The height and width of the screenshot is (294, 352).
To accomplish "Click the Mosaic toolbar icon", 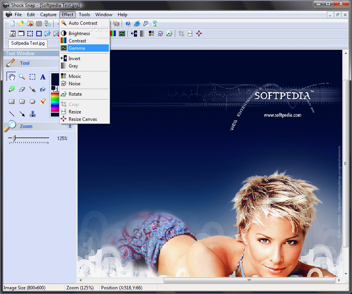I will 152,34.
